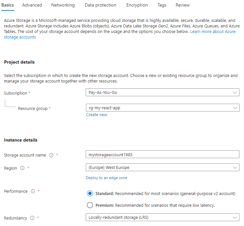Click the Subscription field label
Image resolution: width=244 pixels, height=226 pixels.
tap(16, 93)
